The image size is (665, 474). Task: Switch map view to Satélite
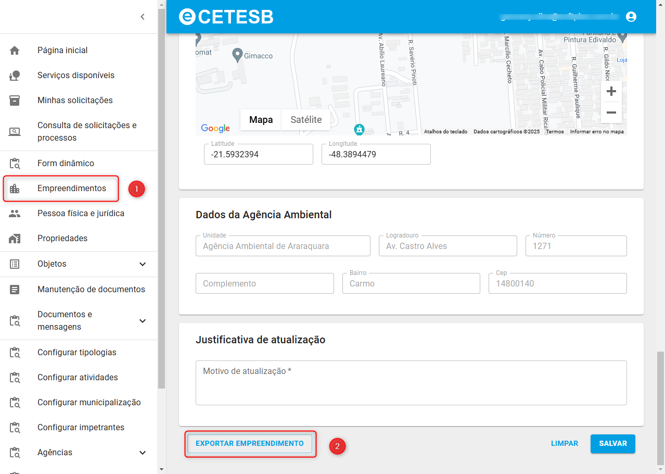pos(306,120)
